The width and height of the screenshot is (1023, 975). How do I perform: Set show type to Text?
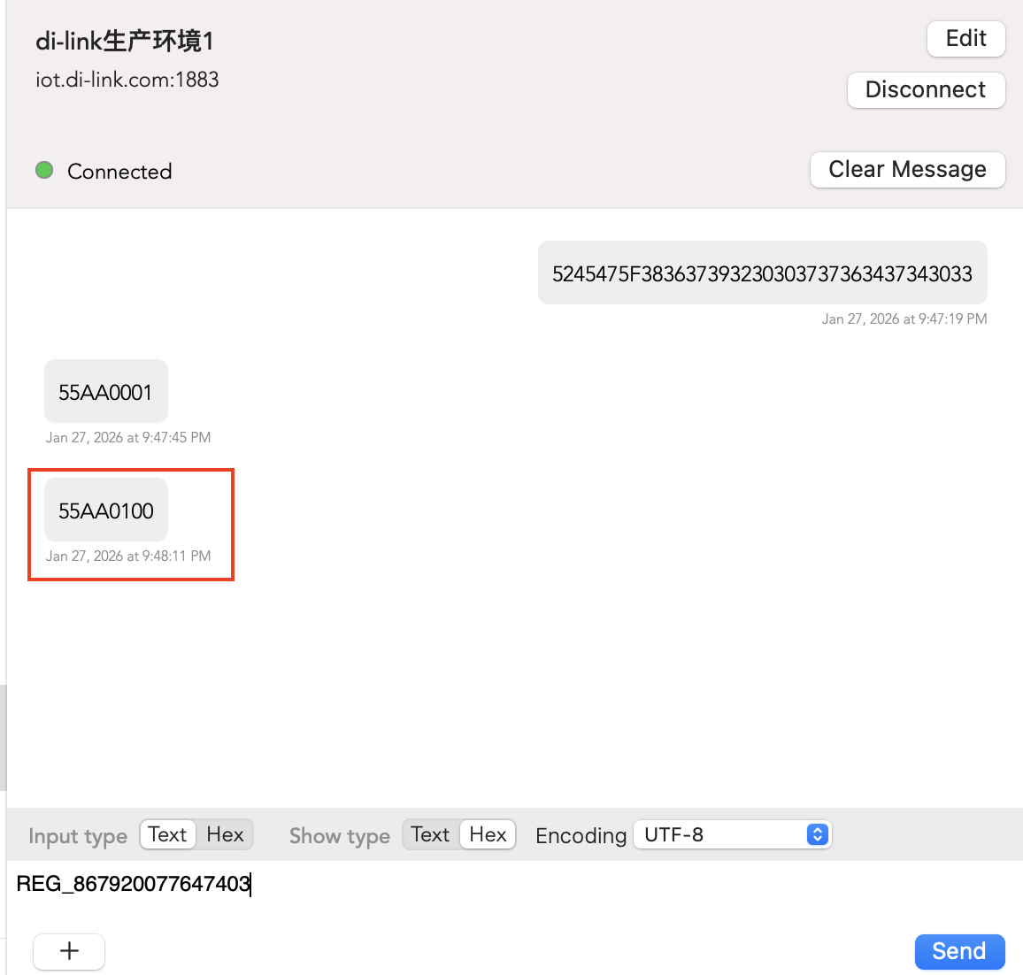click(430, 834)
